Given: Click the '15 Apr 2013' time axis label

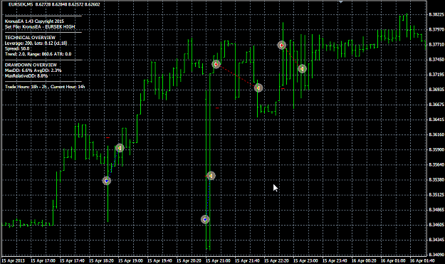Looking at the screenshot, I should (x=13, y=260).
